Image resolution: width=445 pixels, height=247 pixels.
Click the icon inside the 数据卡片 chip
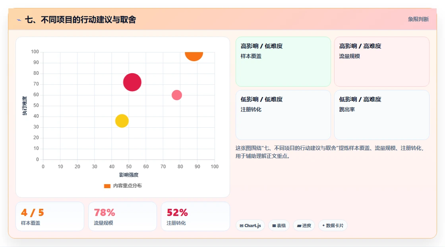pos(323,226)
